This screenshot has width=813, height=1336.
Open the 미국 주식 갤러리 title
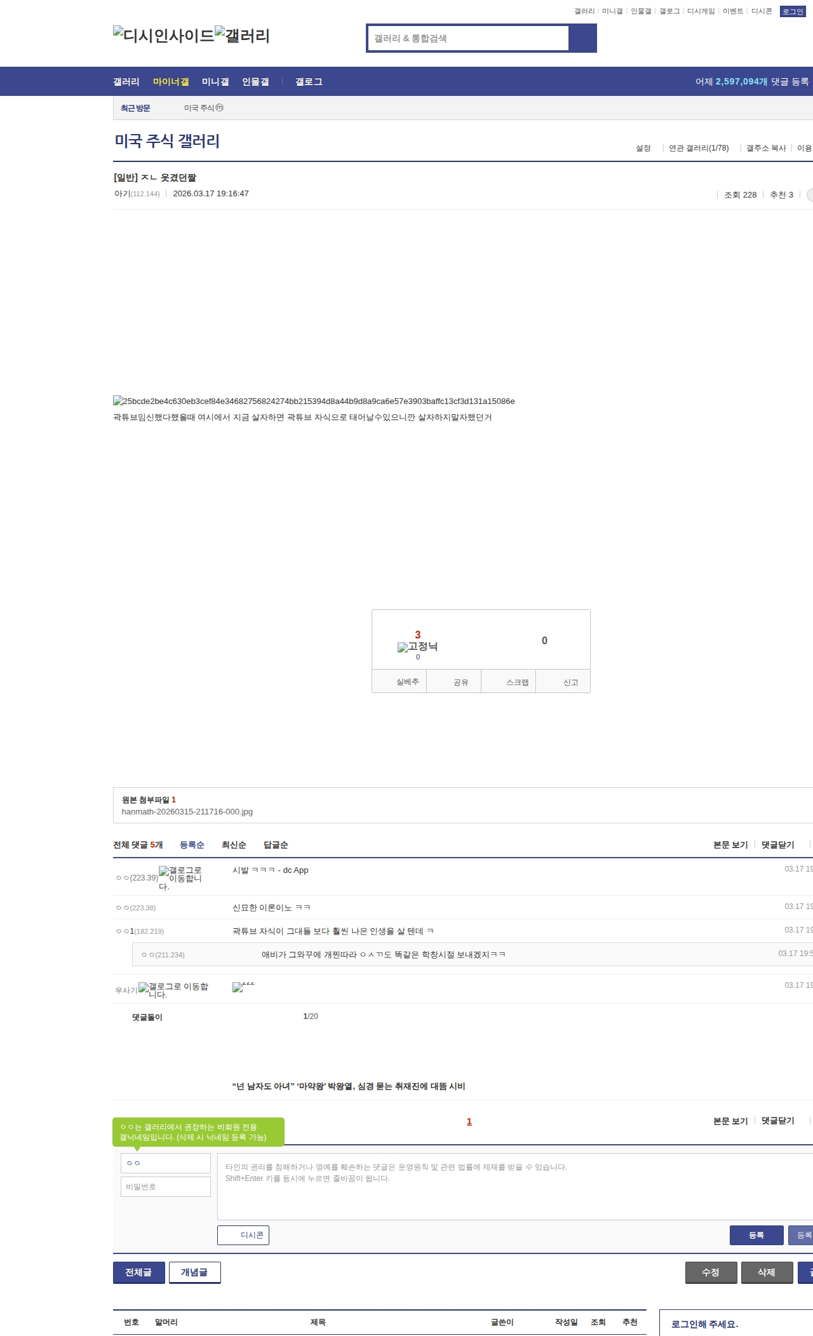pos(167,141)
